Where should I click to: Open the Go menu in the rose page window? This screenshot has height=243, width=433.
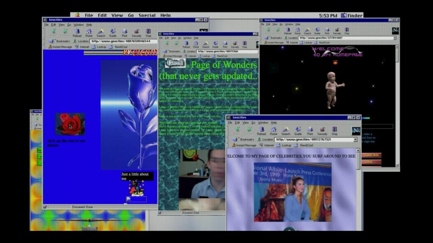[x=69, y=24]
